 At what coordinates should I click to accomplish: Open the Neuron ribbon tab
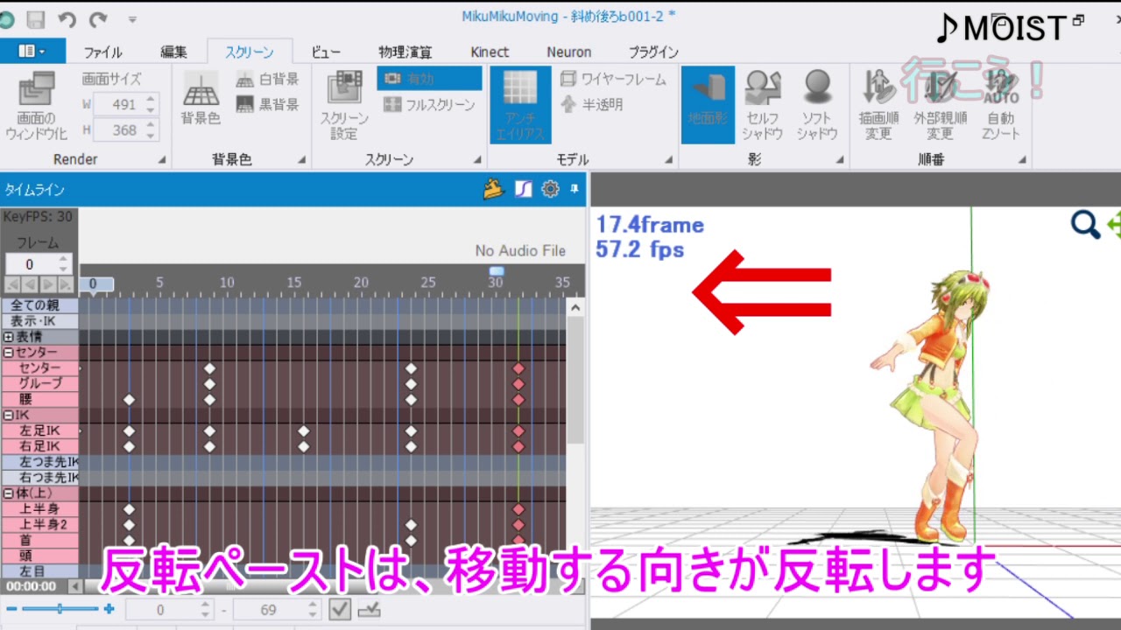[x=569, y=52]
